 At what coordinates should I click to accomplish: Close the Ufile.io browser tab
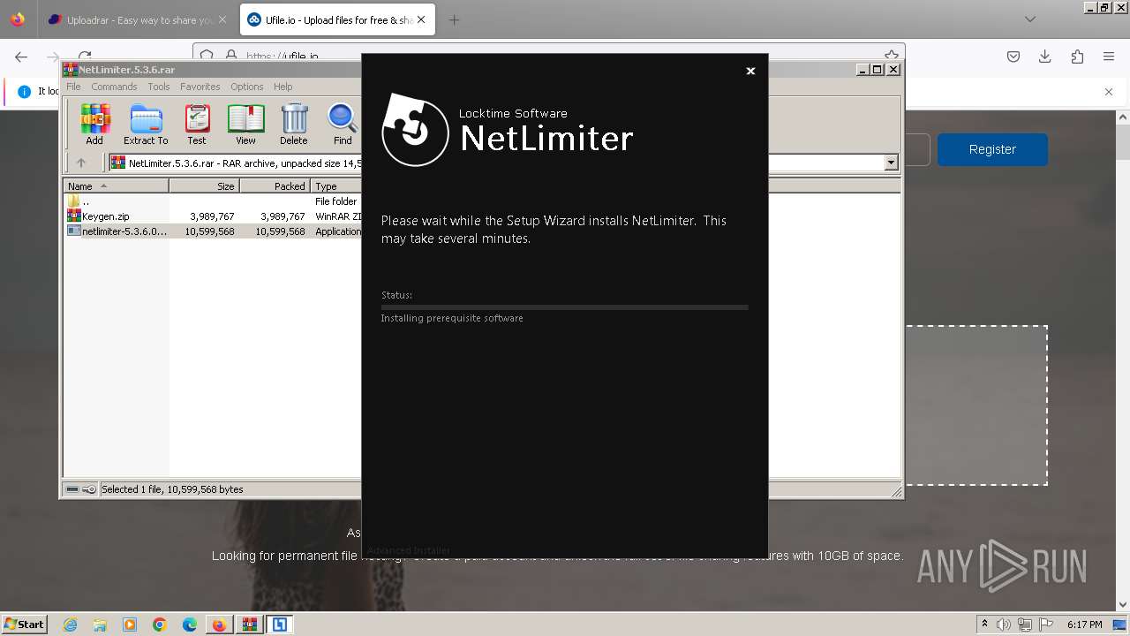click(421, 19)
